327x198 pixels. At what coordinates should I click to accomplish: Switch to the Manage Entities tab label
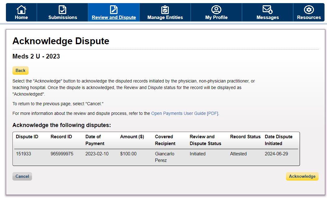tap(165, 17)
